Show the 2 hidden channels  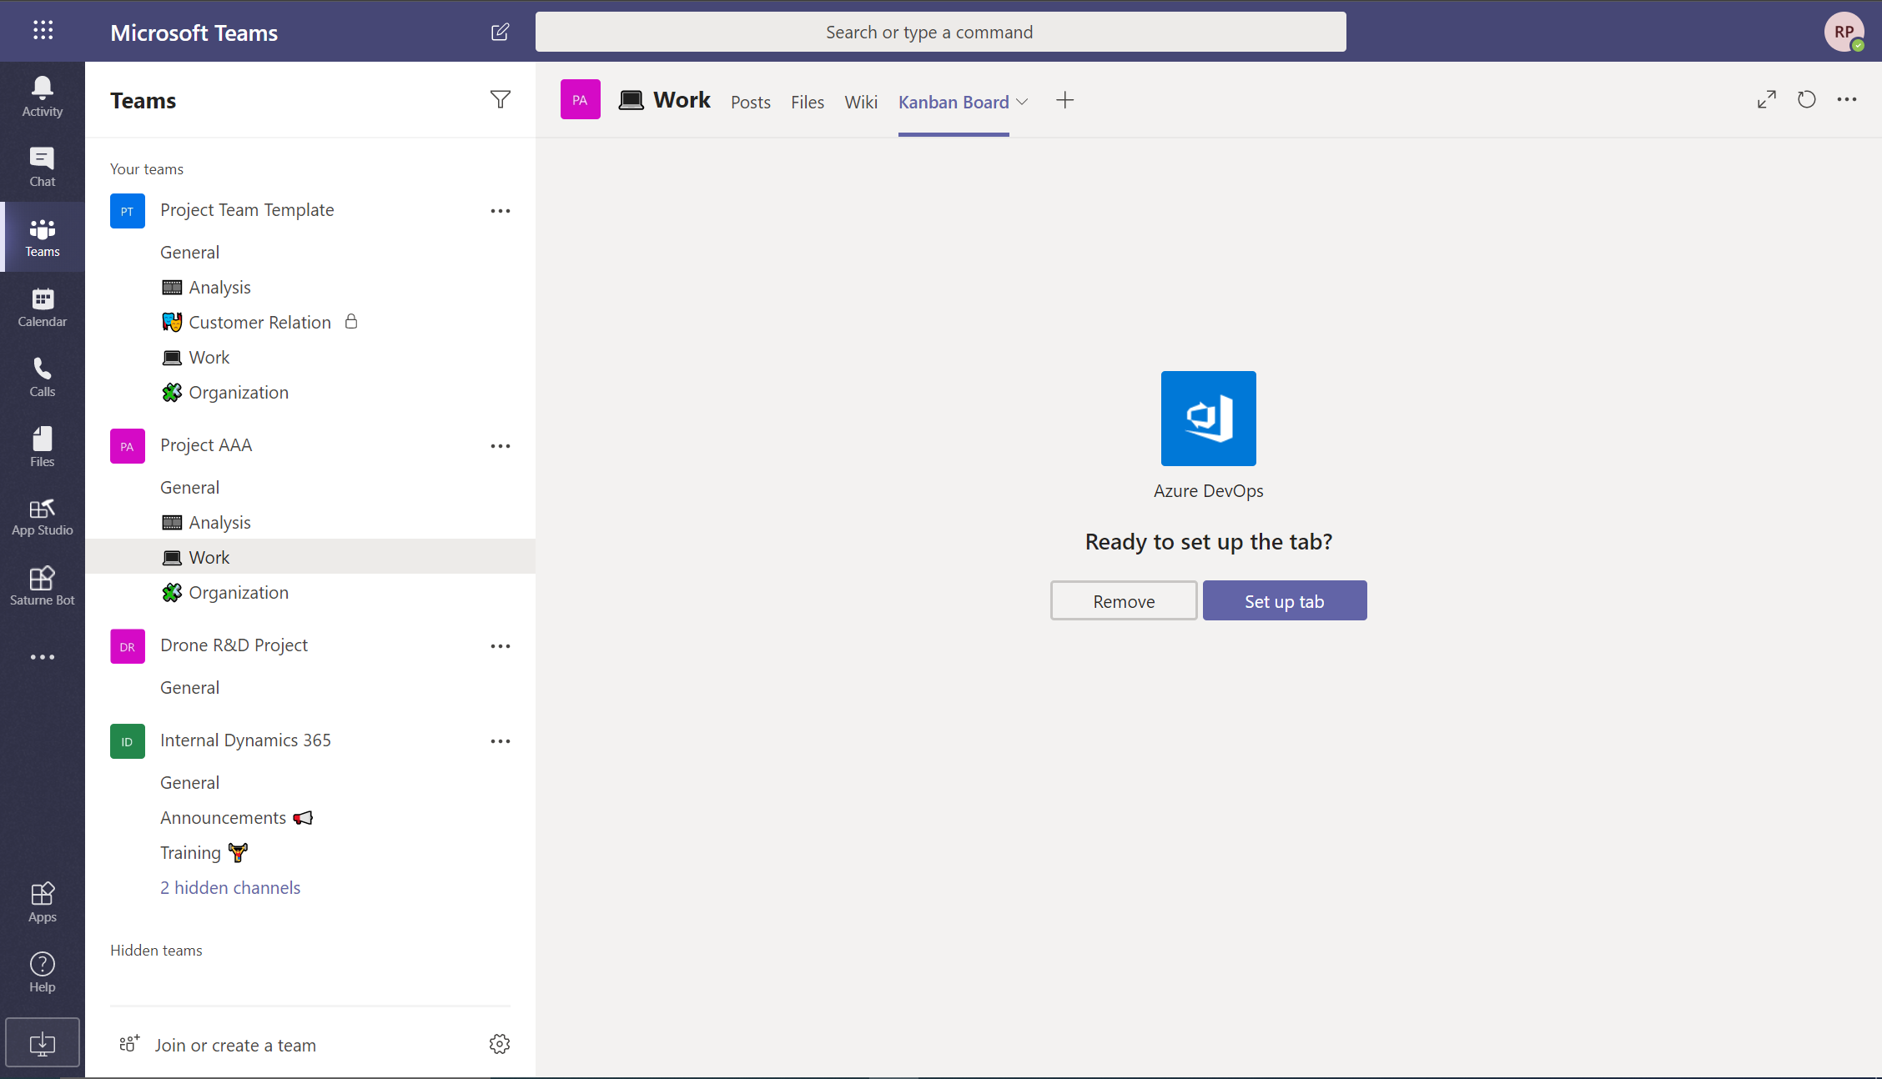(230, 888)
